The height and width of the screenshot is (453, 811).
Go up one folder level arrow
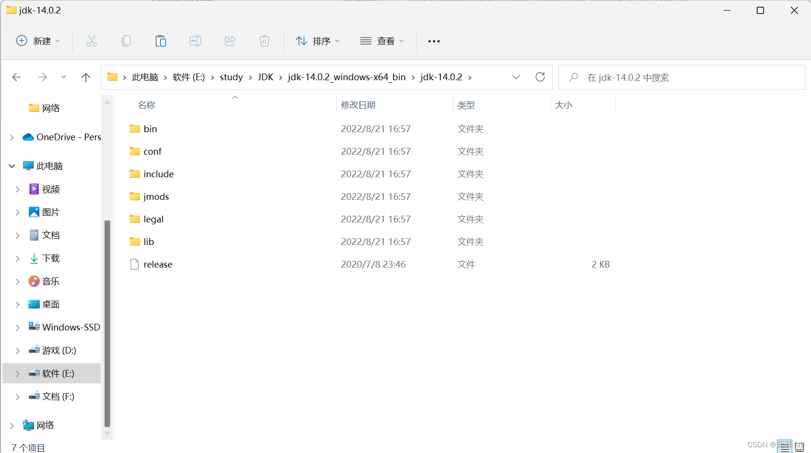click(x=86, y=77)
